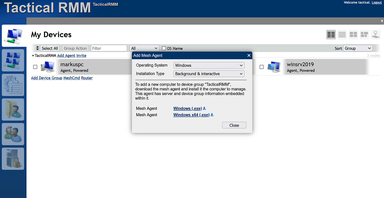Screen dimensions: 384x198
Task: Open the Group Action menu
Action: [75, 48]
